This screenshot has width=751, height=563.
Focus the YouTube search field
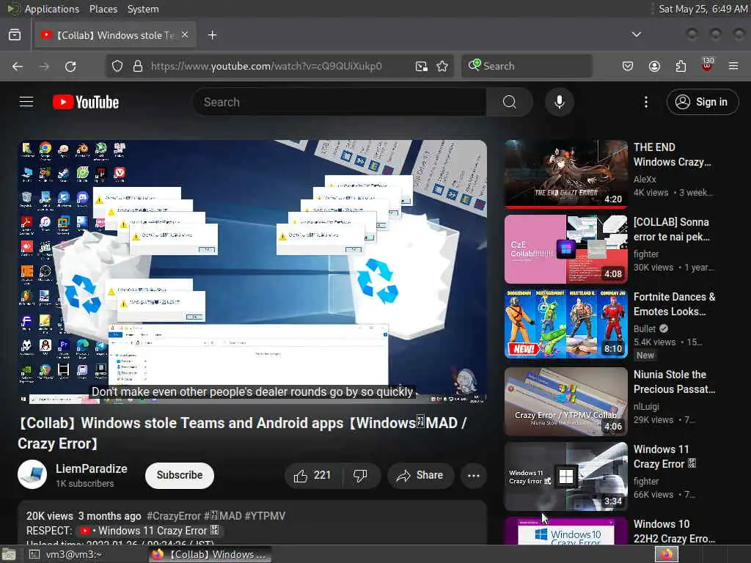click(x=340, y=102)
